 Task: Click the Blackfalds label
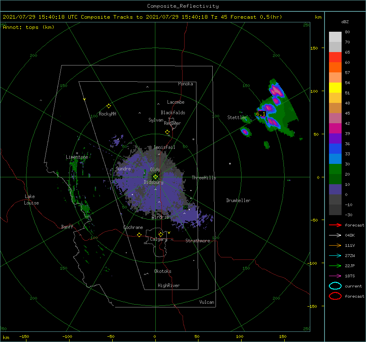click(173, 113)
